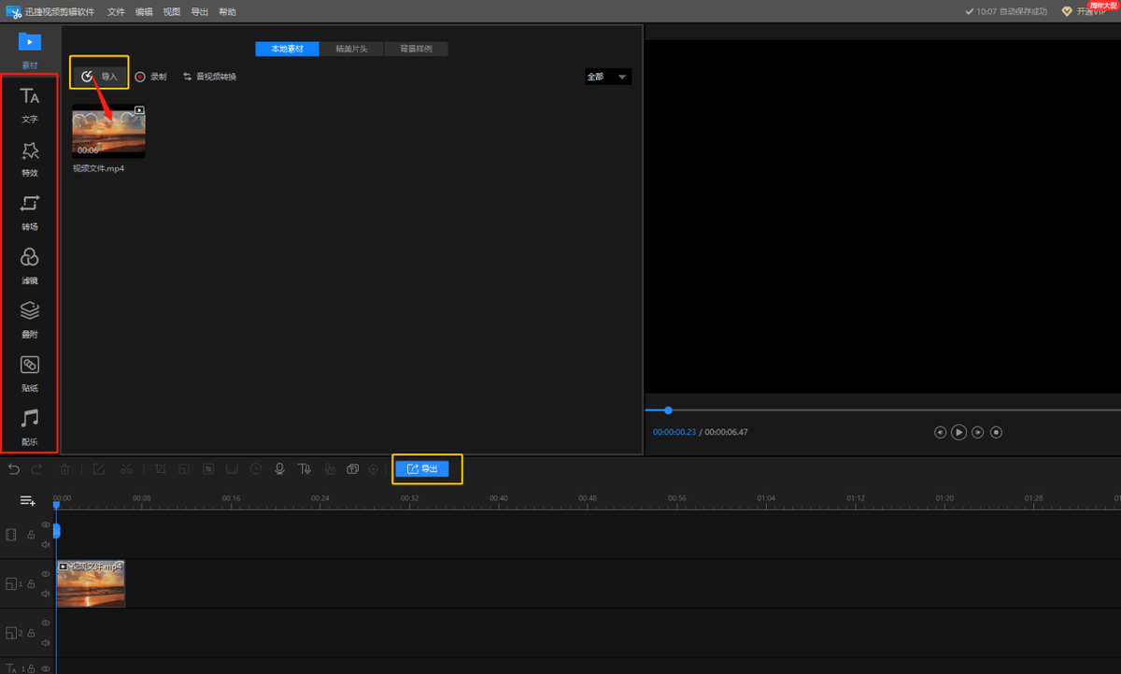Open the 文件 menu

[116, 12]
